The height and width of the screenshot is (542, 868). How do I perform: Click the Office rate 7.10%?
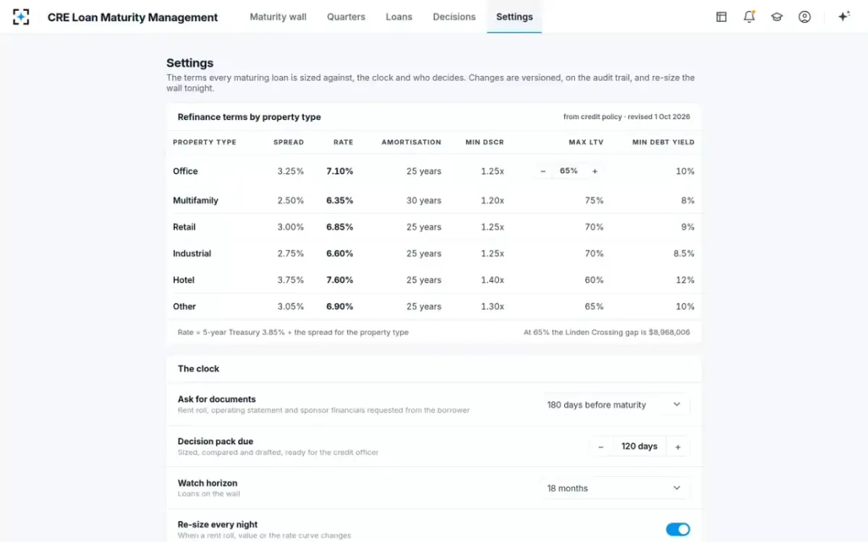tap(339, 171)
